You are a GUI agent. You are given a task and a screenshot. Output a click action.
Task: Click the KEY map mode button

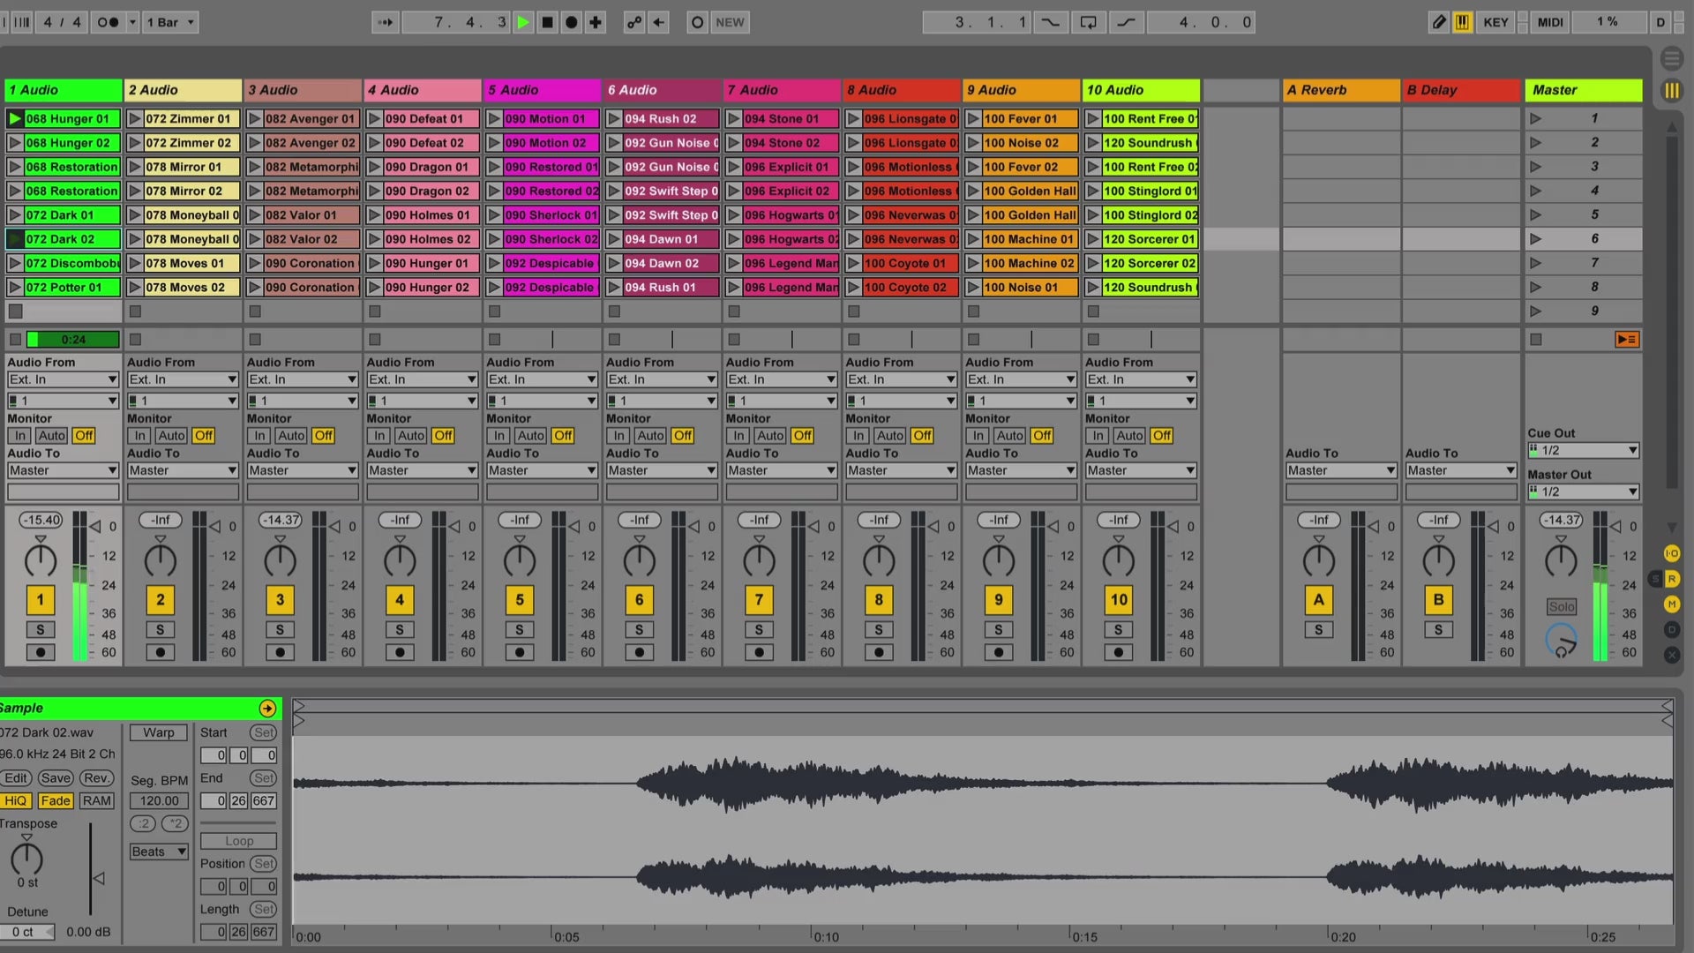(x=1495, y=22)
